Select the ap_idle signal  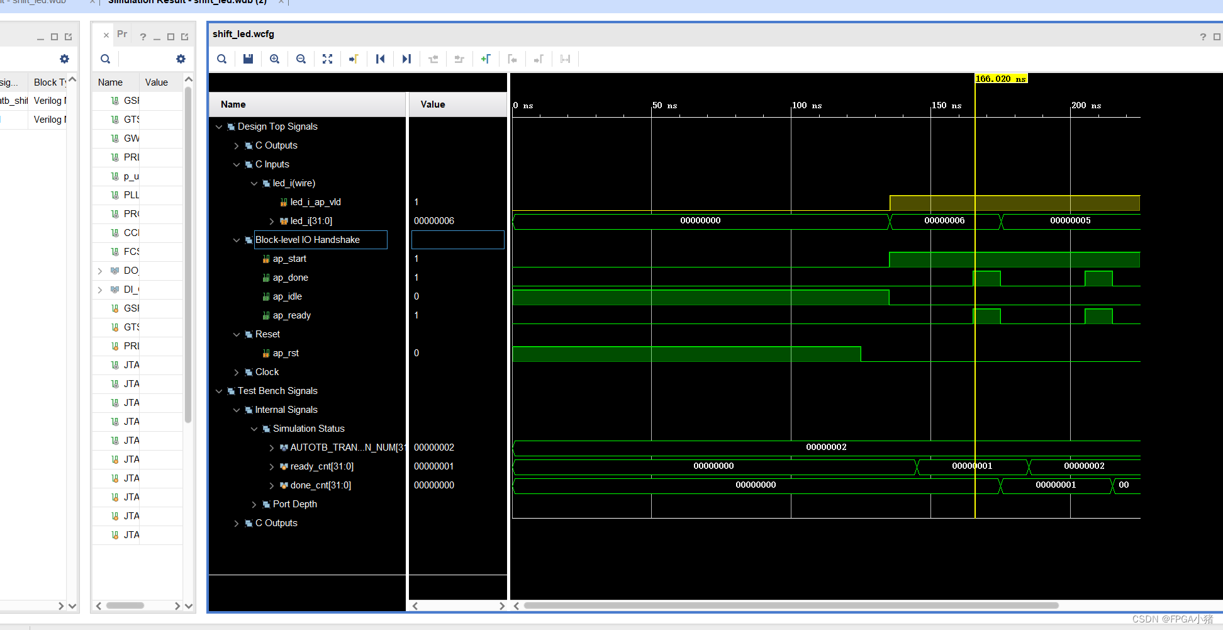tap(287, 296)
